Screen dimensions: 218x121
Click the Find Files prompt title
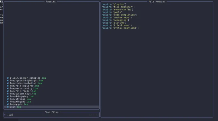(x=51, y=112)
